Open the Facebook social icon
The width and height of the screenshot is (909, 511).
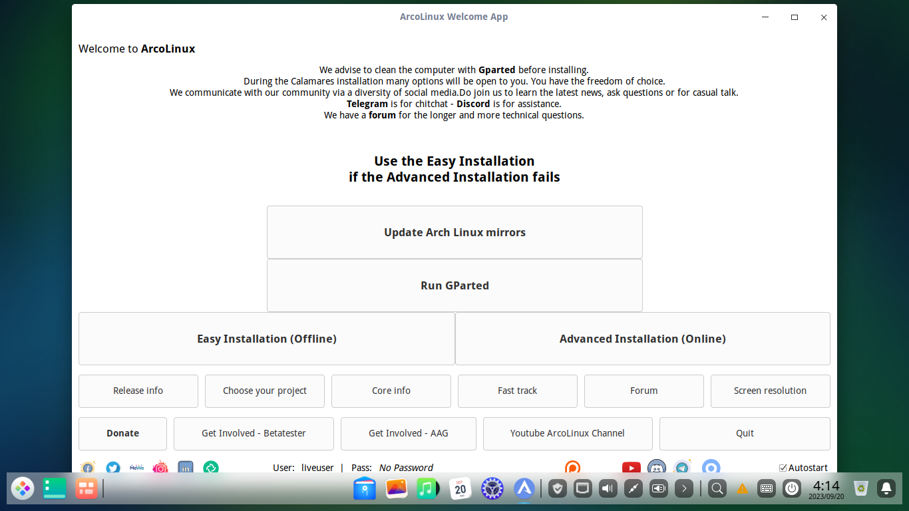click(88, 468)
